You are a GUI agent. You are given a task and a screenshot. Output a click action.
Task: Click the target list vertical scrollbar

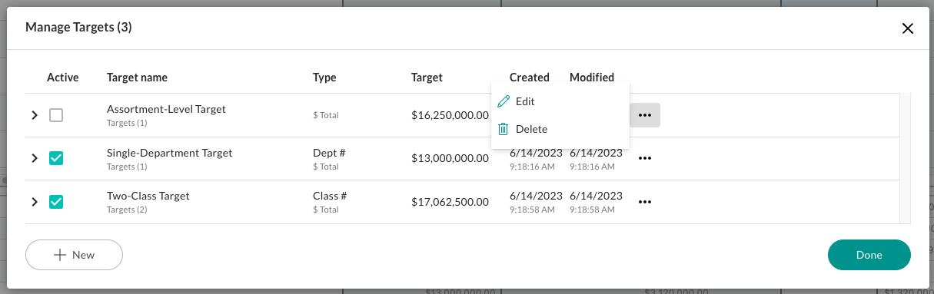click(x=905, y=159)
